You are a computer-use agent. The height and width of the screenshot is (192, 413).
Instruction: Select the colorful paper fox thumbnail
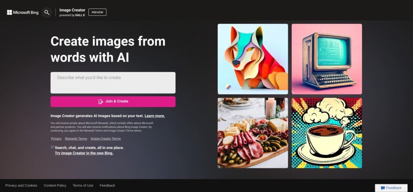pos(253,59)
